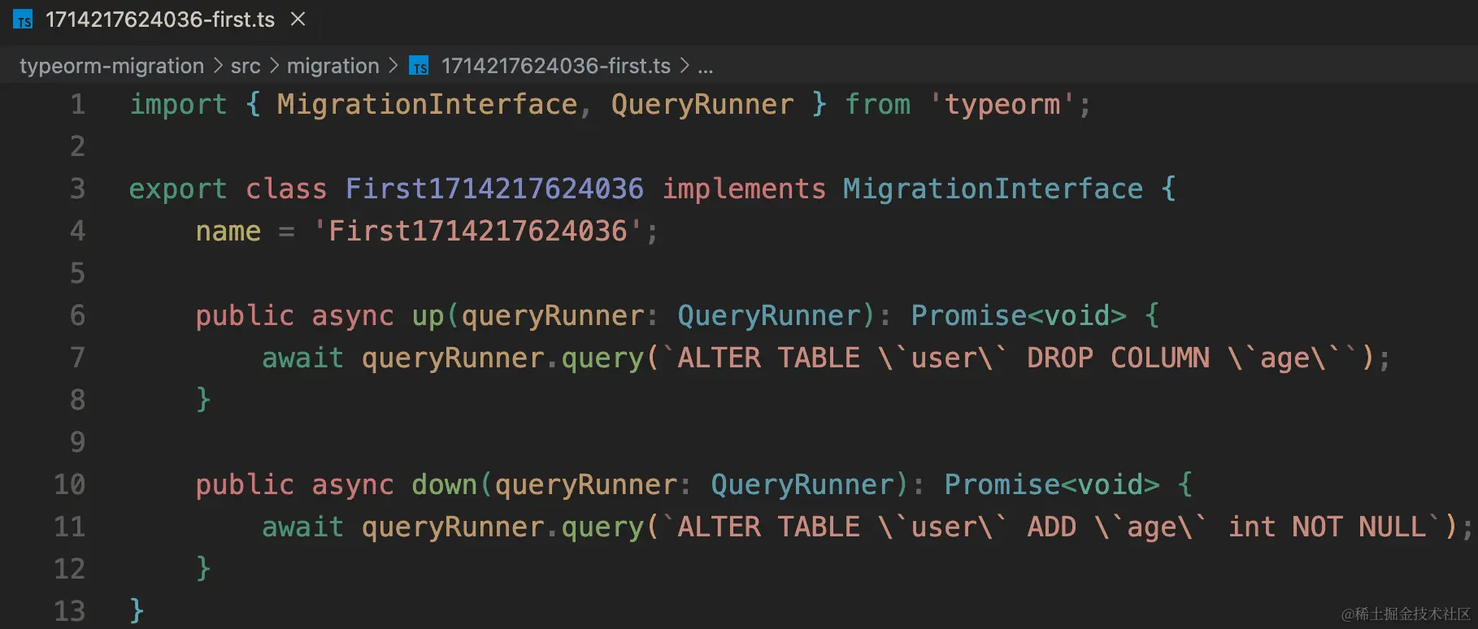Click line number 3 in gutter

click(78, 189)
